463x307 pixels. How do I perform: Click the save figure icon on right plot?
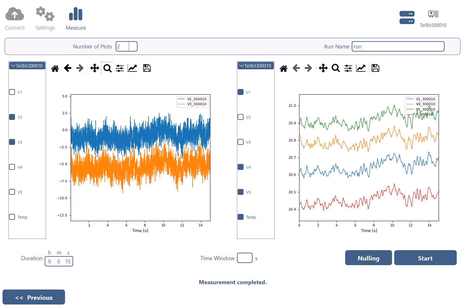[375, 68]
